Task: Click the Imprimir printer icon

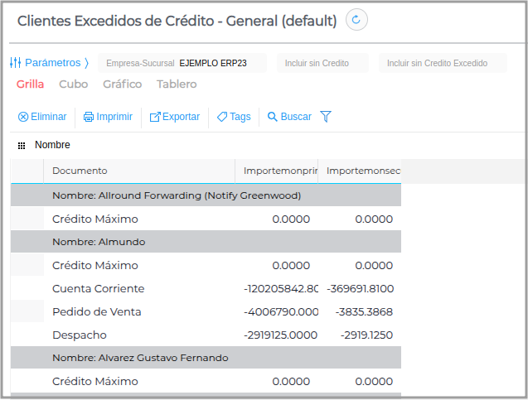Action: (x=89, y=117)
